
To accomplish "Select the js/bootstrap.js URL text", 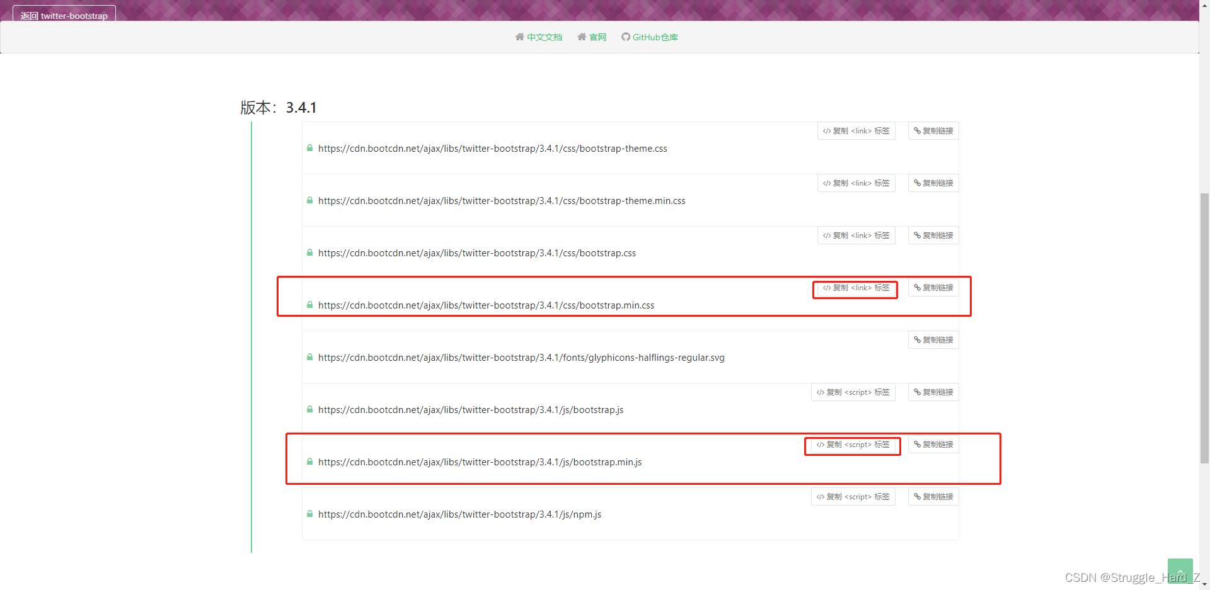I will click(x=471, y=410).
